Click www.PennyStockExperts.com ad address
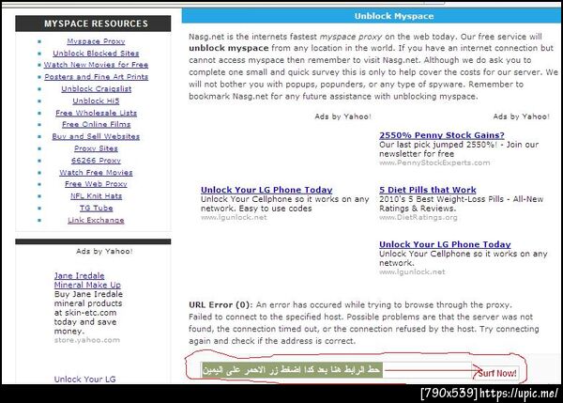This screenshot has height=403, width=563. pyautogui.click(x=434, y=163)
